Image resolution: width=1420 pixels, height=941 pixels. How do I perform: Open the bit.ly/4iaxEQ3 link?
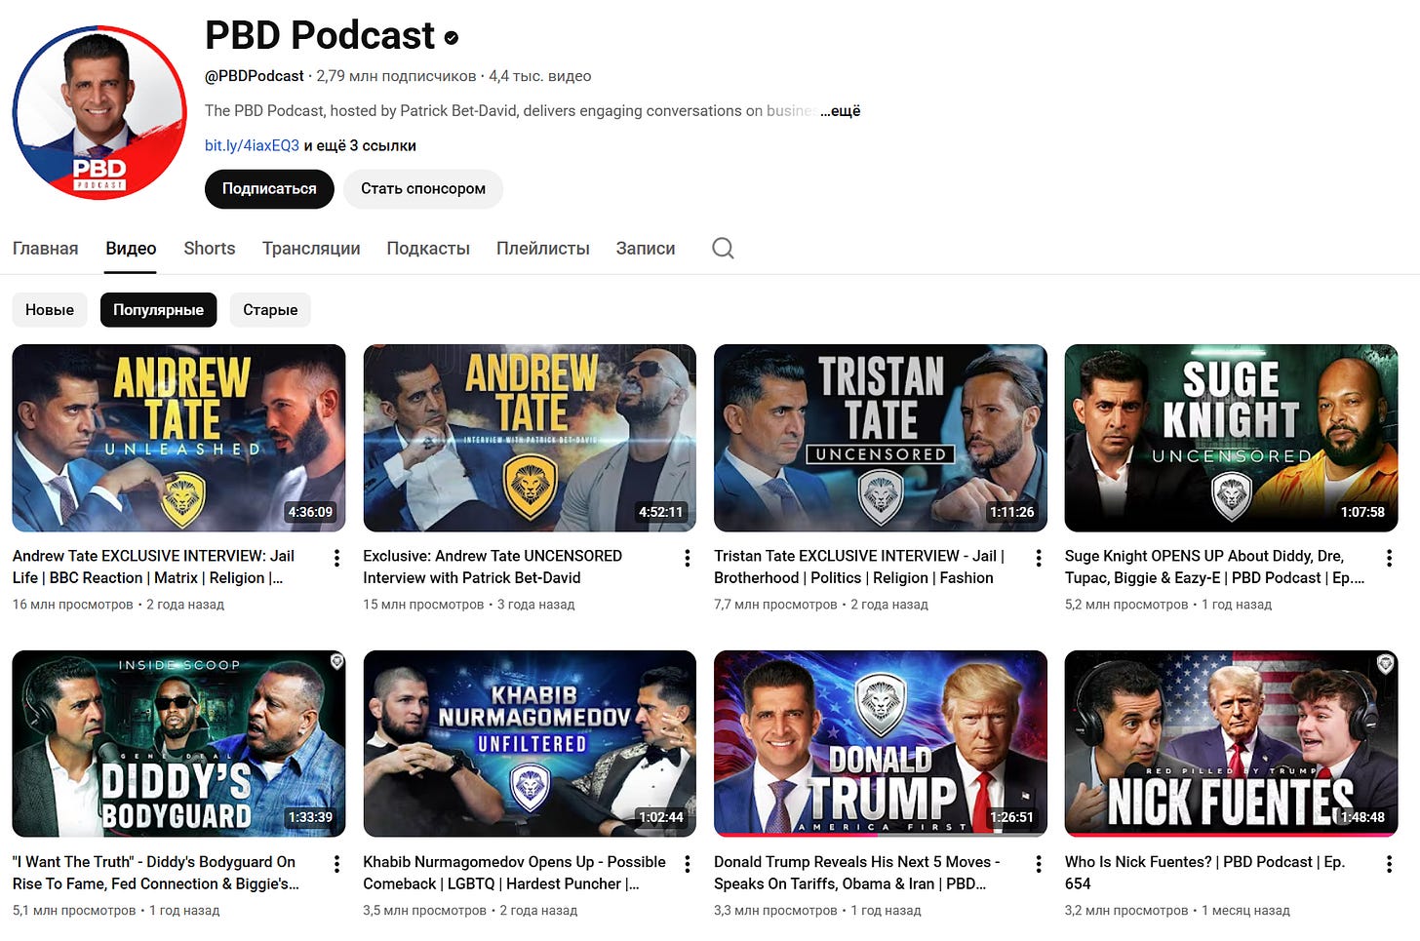click(x=252, y=145)
